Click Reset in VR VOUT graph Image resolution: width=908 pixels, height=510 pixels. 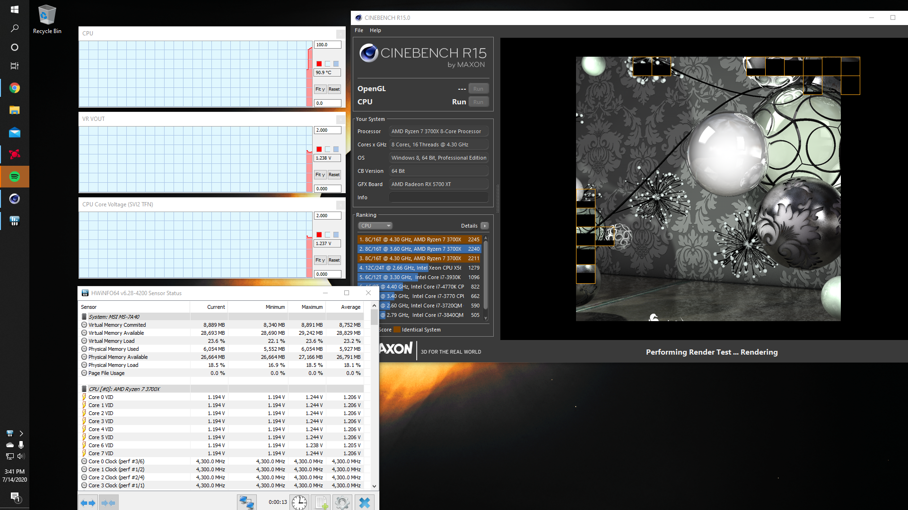point(334,175)
